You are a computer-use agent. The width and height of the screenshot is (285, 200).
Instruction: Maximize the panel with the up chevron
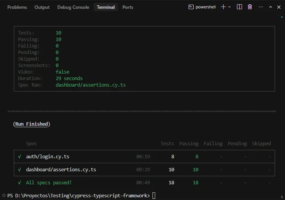270,7
